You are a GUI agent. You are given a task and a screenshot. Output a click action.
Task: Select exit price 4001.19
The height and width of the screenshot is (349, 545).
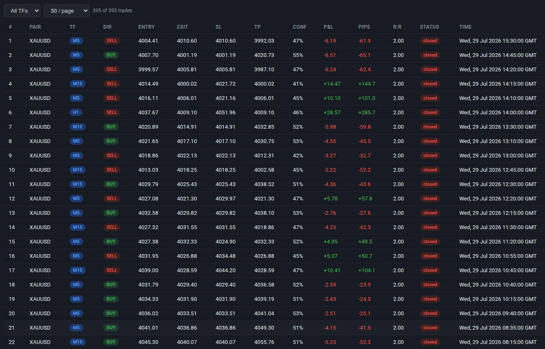point(187,55)
